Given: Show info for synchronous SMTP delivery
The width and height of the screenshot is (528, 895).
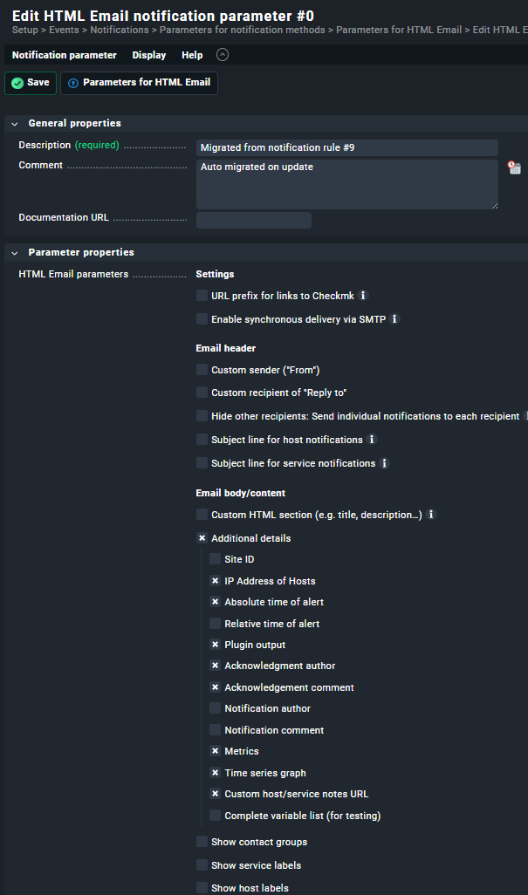Looking at the screenshot, I should [x=394, y=319].
